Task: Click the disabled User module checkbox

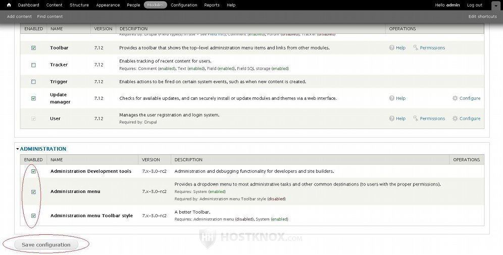Action: 33,119
